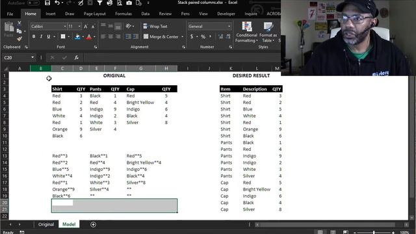Viewport: 416px width, 234px height.
Task: Switch to the Original sheet tab
Action: coord(46,224)
